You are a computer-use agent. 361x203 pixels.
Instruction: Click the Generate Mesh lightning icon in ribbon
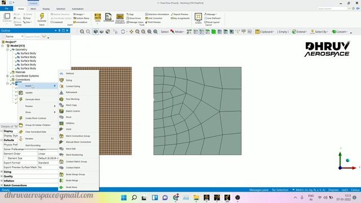(42, 16)
